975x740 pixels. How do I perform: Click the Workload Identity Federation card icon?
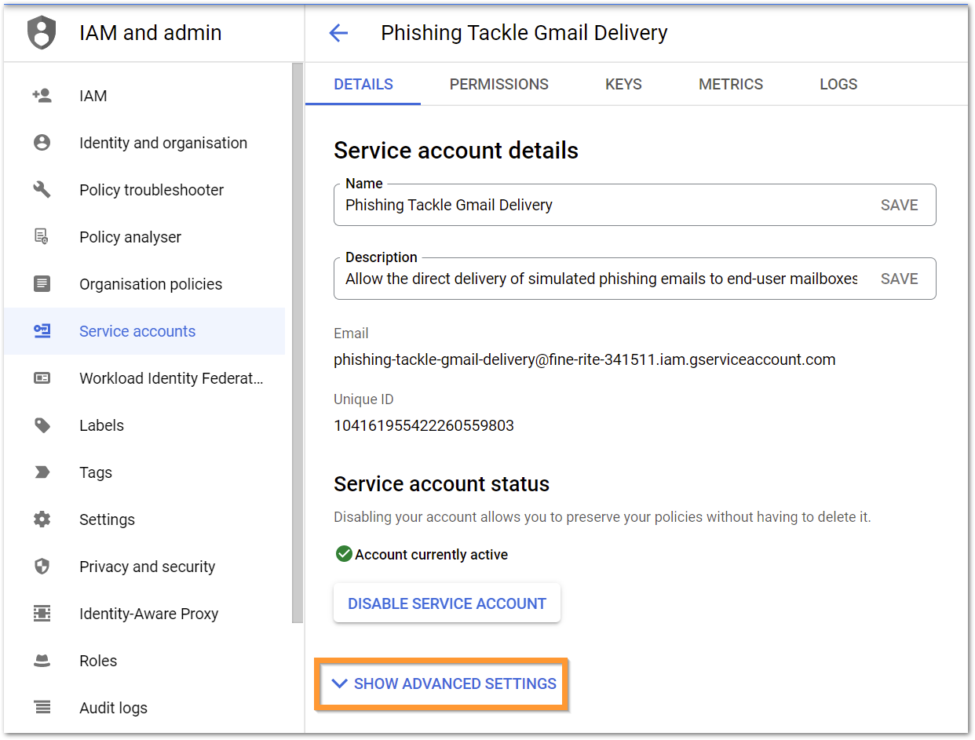click(x=42, y=378)
